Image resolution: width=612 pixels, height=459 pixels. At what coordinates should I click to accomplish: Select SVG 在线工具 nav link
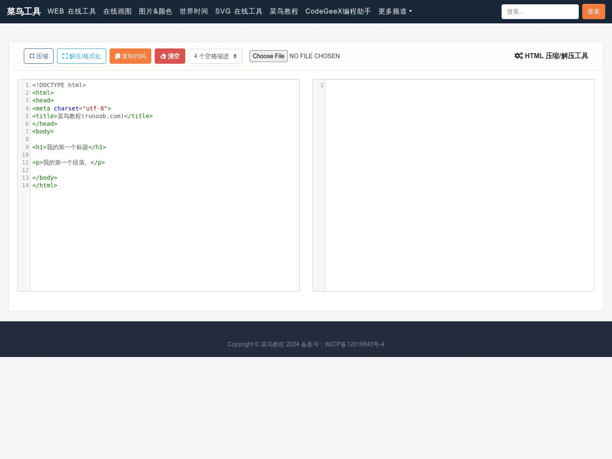click(x=239, y=11)
